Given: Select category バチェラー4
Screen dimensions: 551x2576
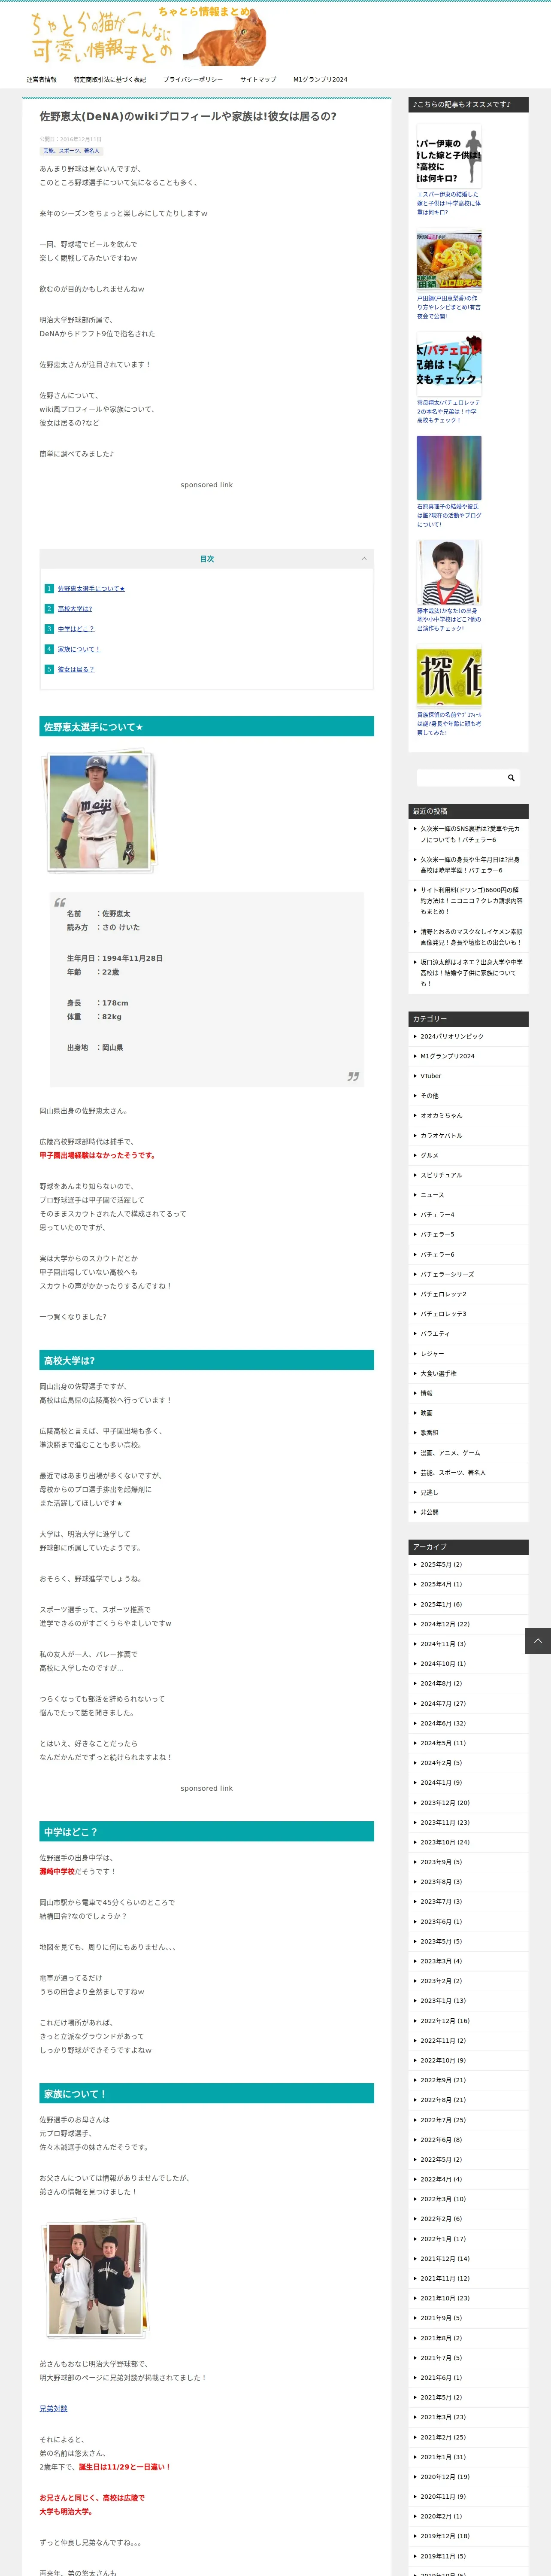Looking at the screenshot, I should (x=437, y=1215).
